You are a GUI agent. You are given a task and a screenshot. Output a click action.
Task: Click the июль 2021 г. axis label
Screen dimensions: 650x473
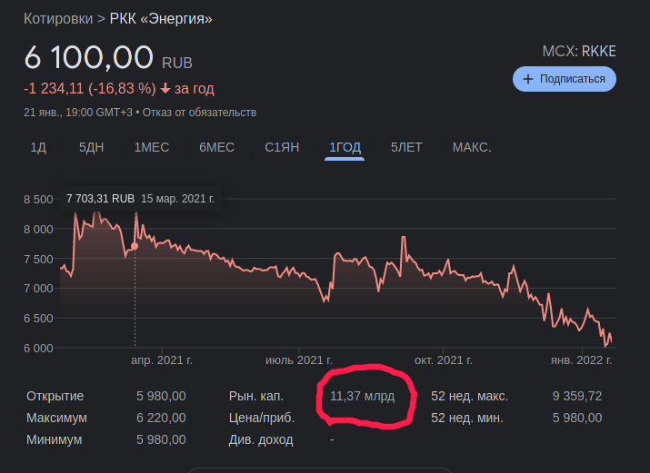coord(299,360)
